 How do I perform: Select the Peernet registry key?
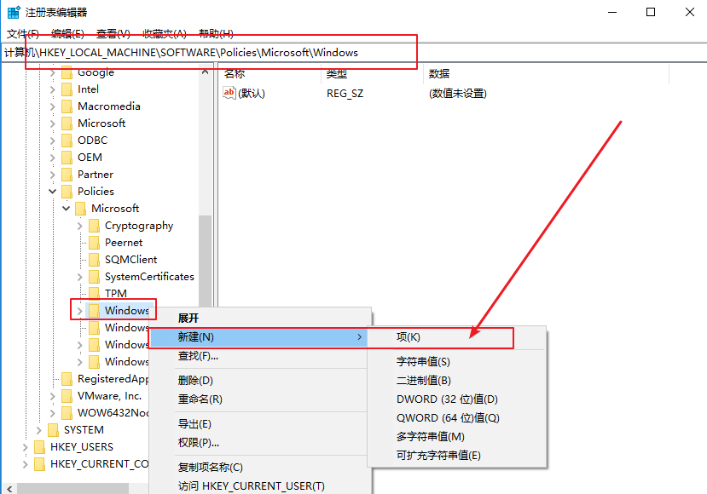click(124, 243)
